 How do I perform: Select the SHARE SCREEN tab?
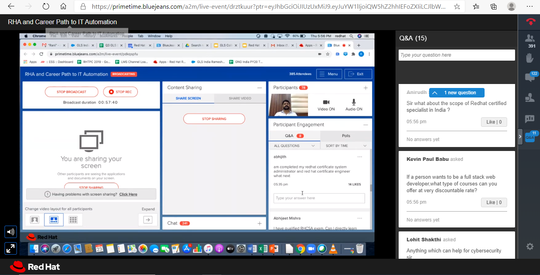188,98
